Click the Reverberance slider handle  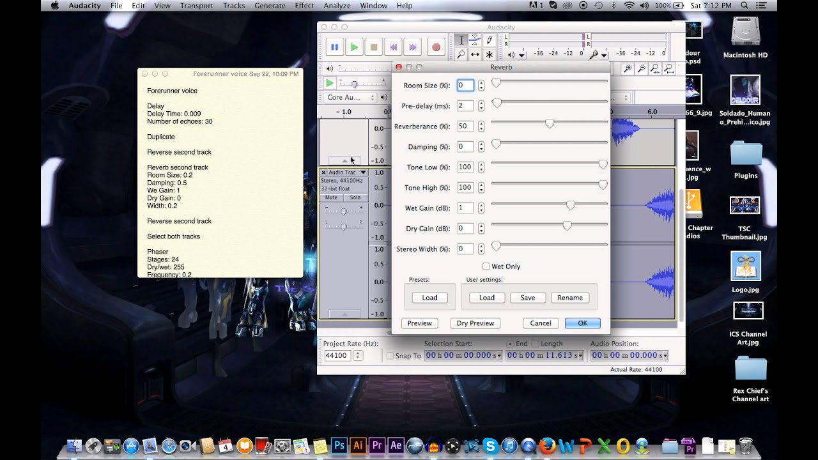[550, 124]
